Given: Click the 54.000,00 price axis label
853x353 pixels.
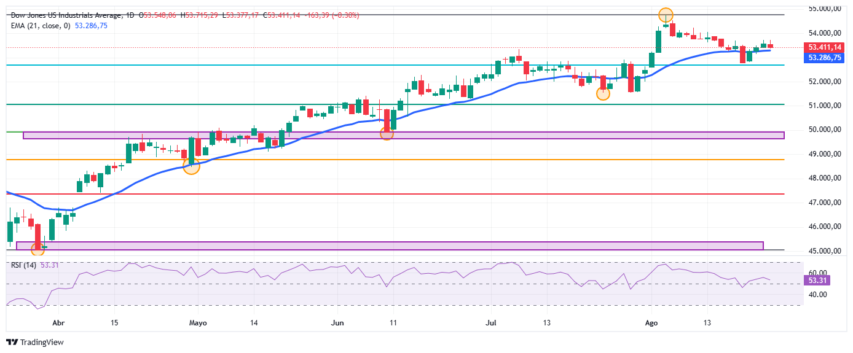Looking at the screenshot, I should 825,33.
